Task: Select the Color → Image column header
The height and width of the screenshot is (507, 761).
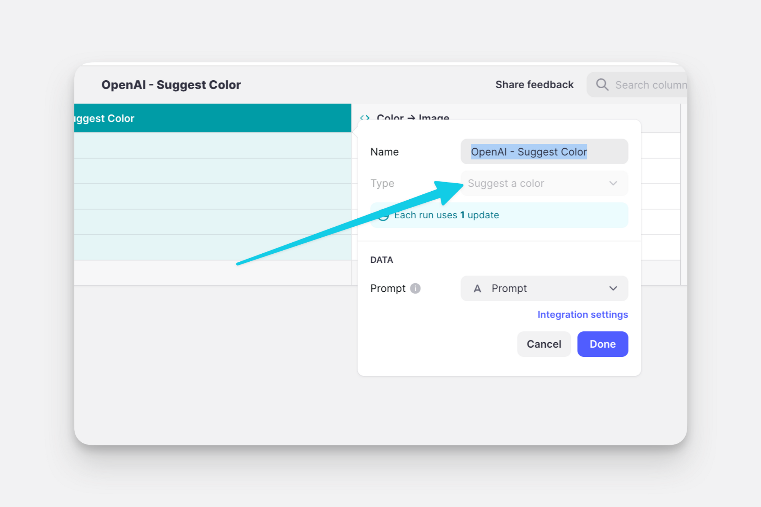Action: [413, 117]
